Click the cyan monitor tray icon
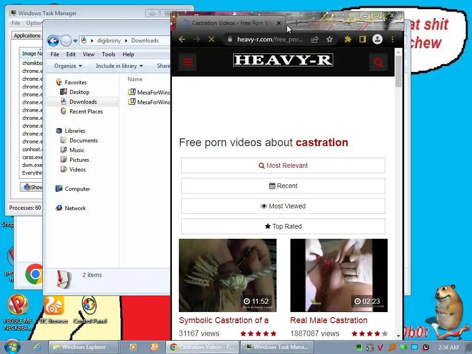 pos(414,348)
